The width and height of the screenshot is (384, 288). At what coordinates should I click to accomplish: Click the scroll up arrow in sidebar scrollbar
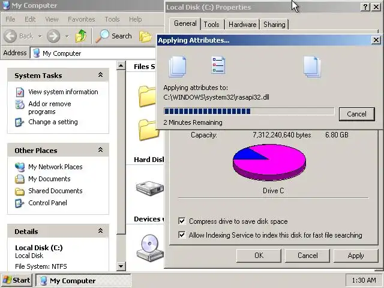[x=121, y=65]
